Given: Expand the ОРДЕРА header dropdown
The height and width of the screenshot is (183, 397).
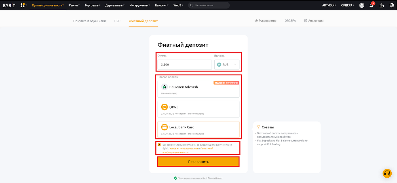Looking at the screenshot, I should (x=348, y=5).
